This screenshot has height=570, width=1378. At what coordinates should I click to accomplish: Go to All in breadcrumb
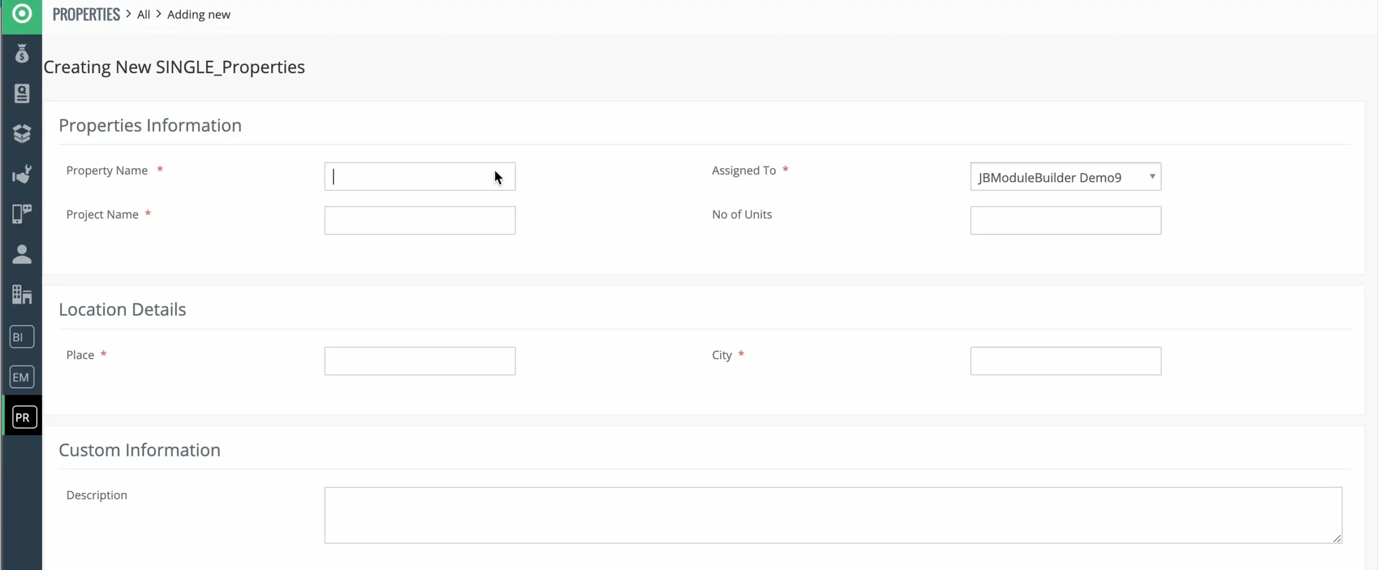coord(143,15)
